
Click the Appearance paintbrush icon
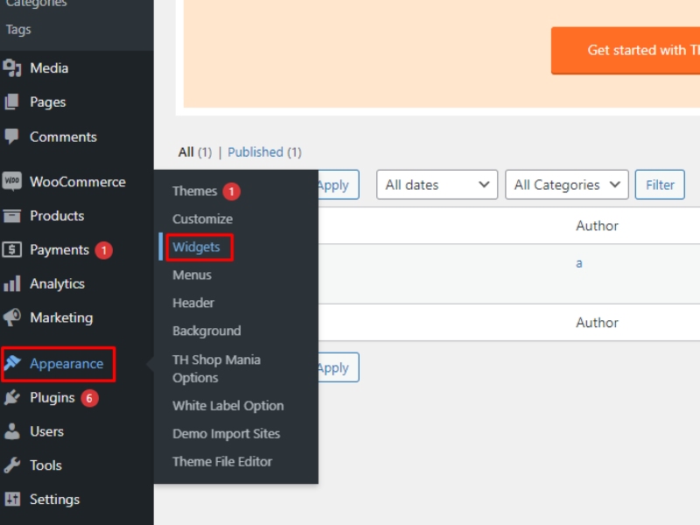(x=13, y=363)
